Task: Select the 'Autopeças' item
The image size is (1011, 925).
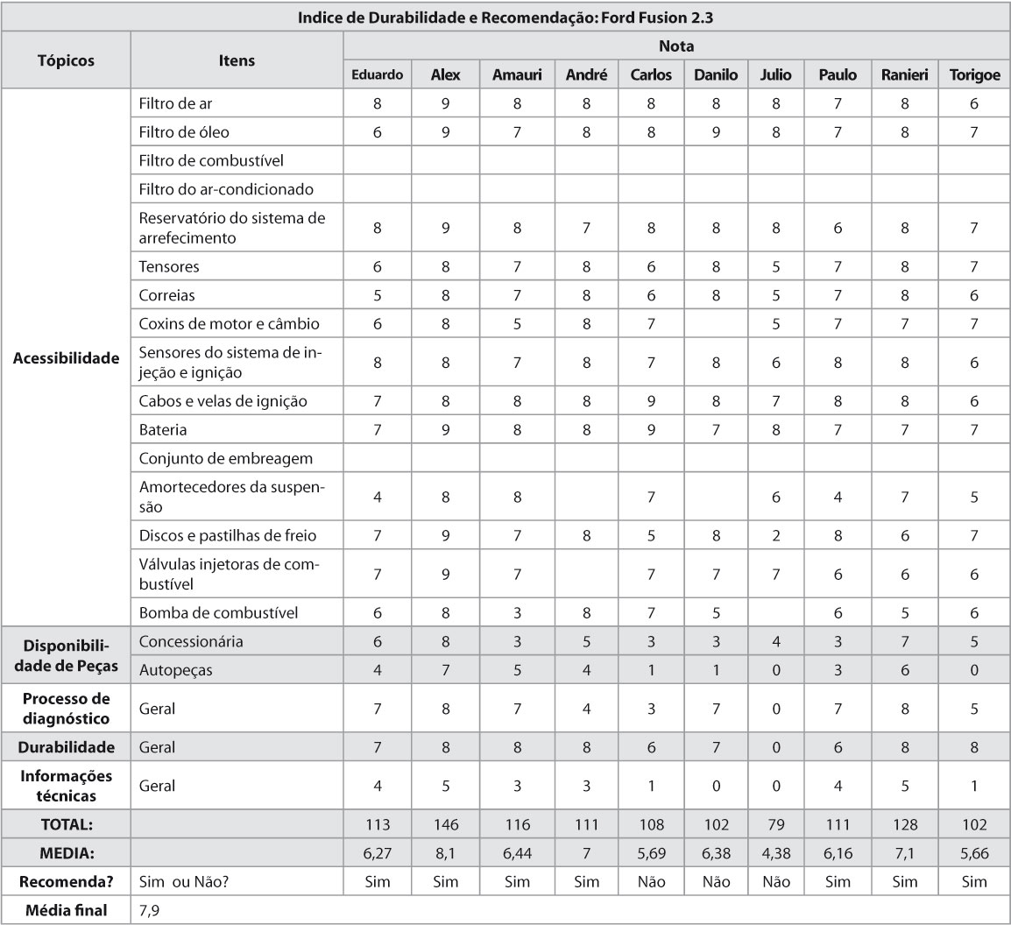Action: tap(175, 670)
